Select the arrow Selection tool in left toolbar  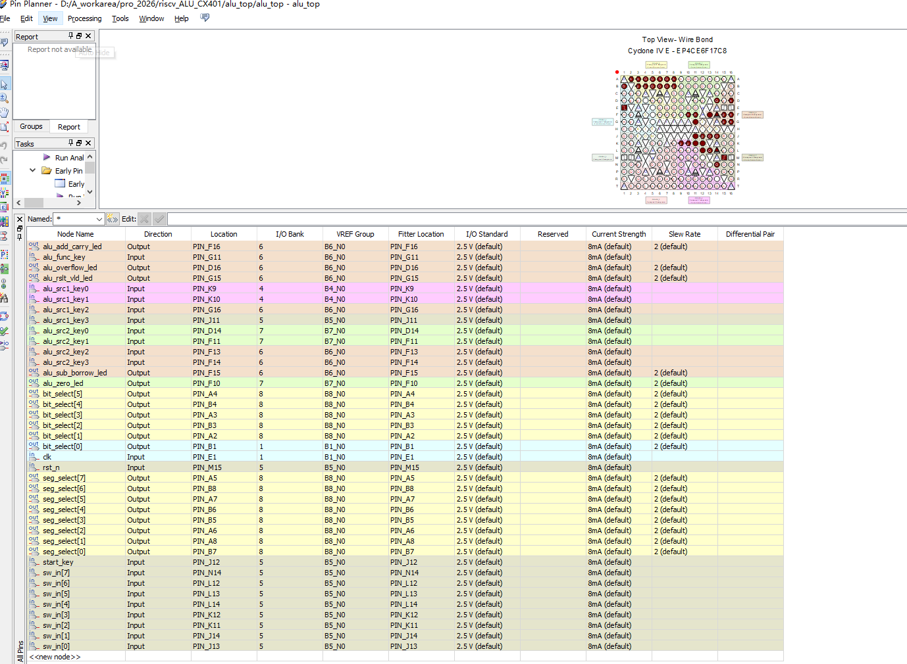(x=4, y=84)
